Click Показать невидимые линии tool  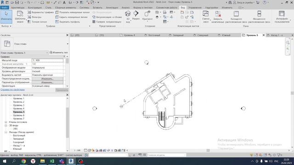pos(73,12)
